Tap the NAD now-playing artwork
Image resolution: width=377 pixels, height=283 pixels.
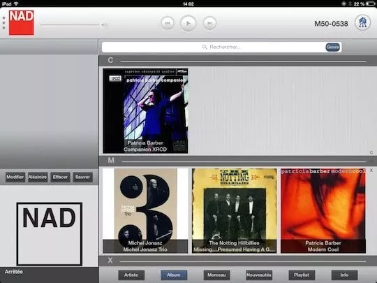[x=50, y=234]
